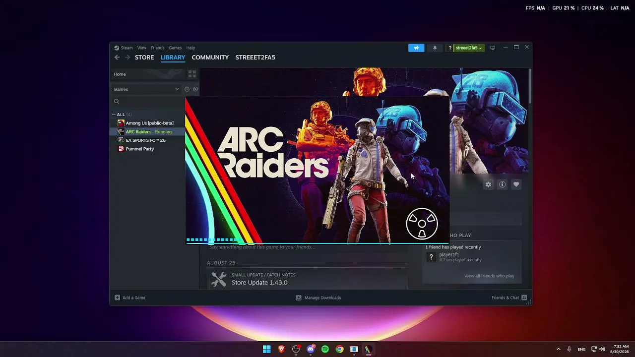
Task: Enter Big Picture mode via monitor icon
Action: pos(493,48)
